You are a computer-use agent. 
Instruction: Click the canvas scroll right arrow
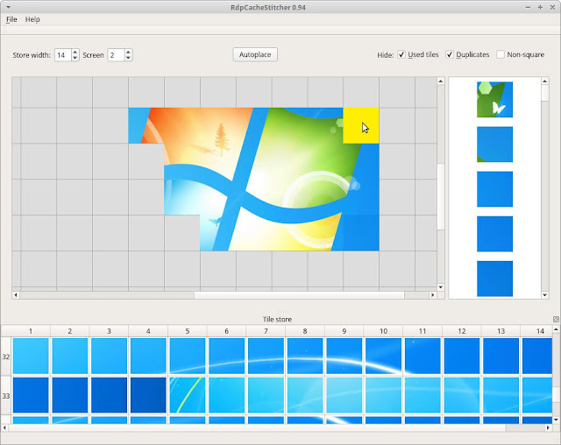[x=432, y=295]
